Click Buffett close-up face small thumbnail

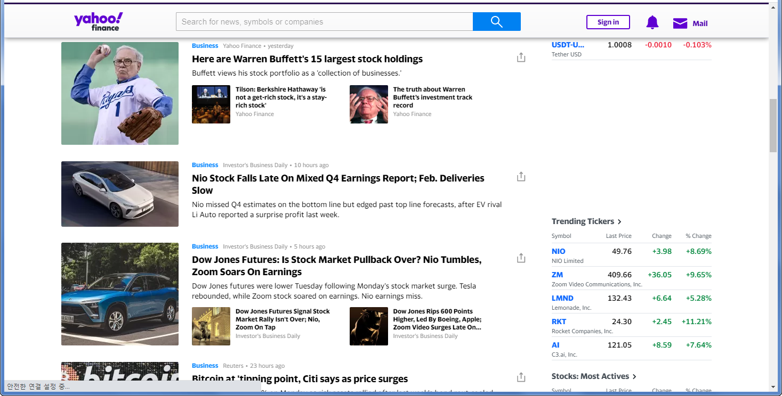point(369,104)
